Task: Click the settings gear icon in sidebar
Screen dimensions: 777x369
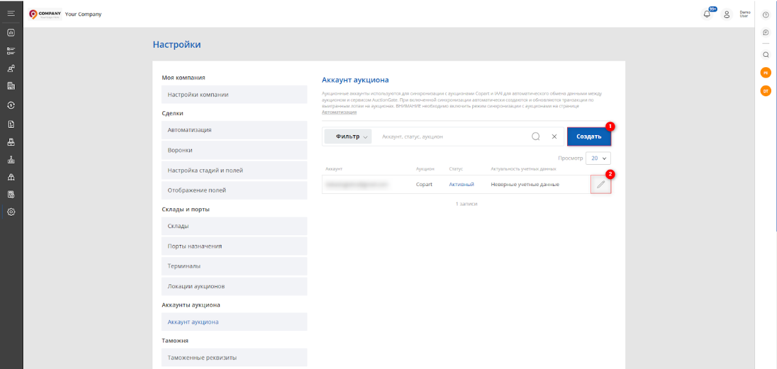Action: (11, 211)
